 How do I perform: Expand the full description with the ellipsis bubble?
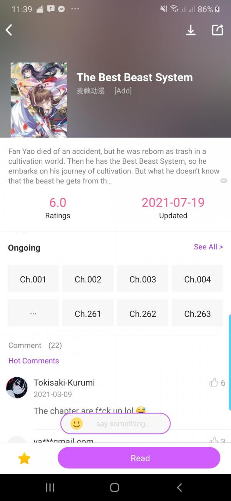point(224,181)
